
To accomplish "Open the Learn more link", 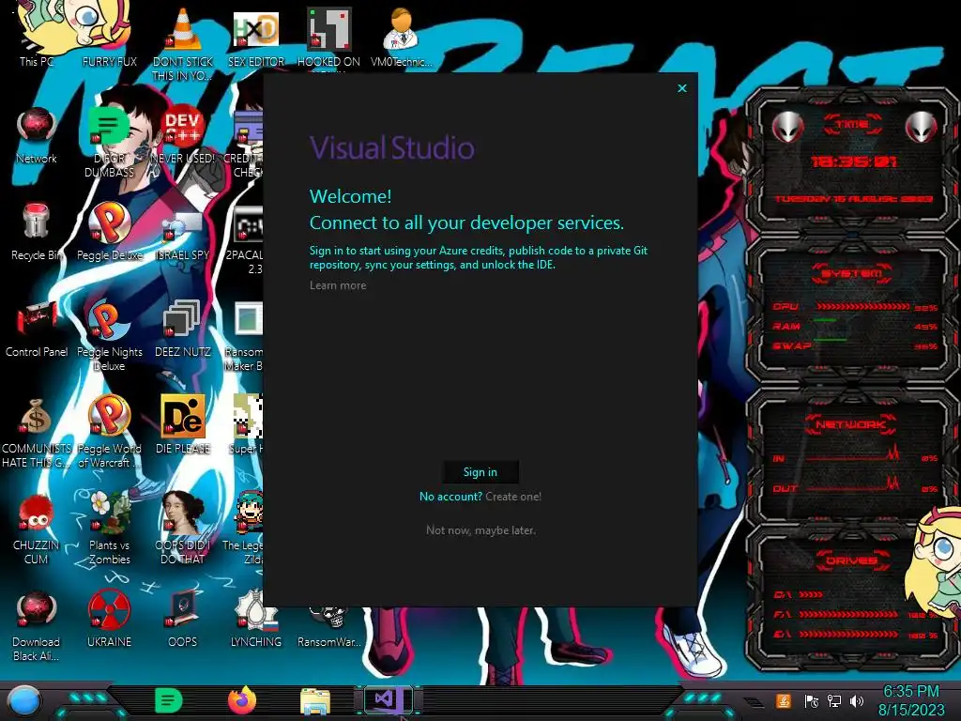I will [x=338, y=285].
